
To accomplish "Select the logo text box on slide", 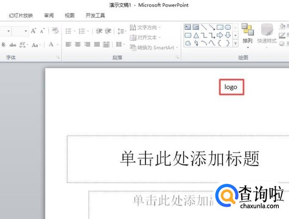I will click(231, 87).
